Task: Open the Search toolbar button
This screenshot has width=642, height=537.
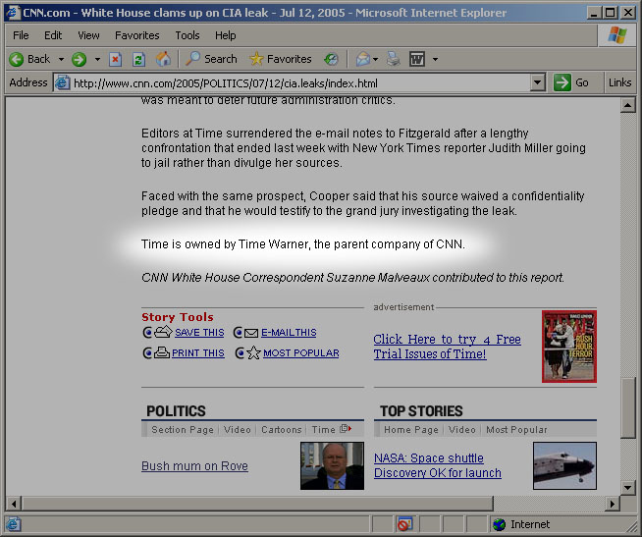Action: coord(211,59)
